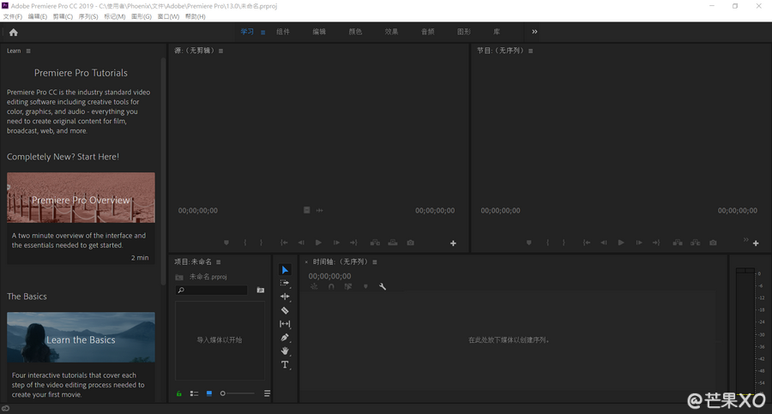The image size is (772, 414).
Task: Click Extract button in Program monitor
Action: [695, 243]
